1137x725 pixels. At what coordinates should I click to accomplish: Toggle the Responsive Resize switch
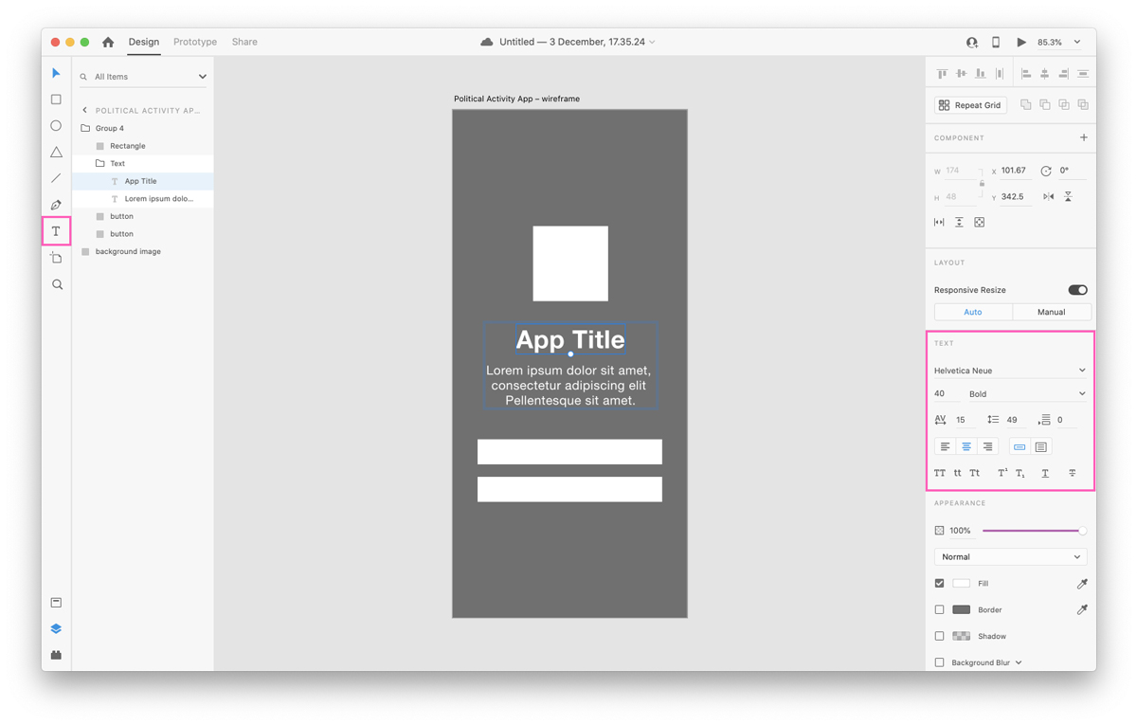click(1077, 290)
